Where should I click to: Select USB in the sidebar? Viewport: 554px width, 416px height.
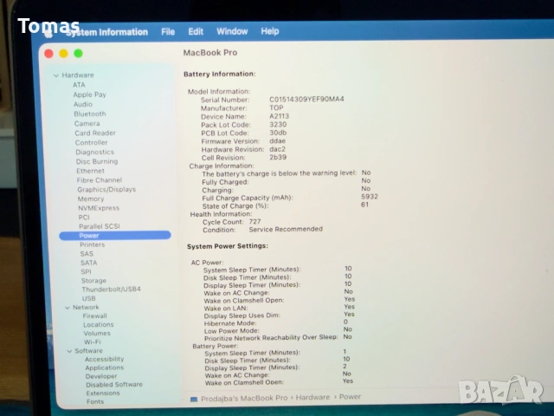[88, 298]
